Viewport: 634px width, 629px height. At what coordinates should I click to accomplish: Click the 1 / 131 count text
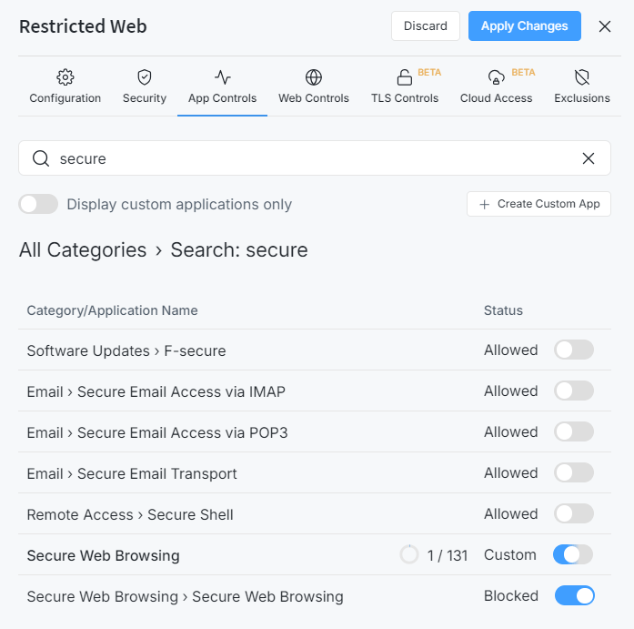click(x=448, y=555)
